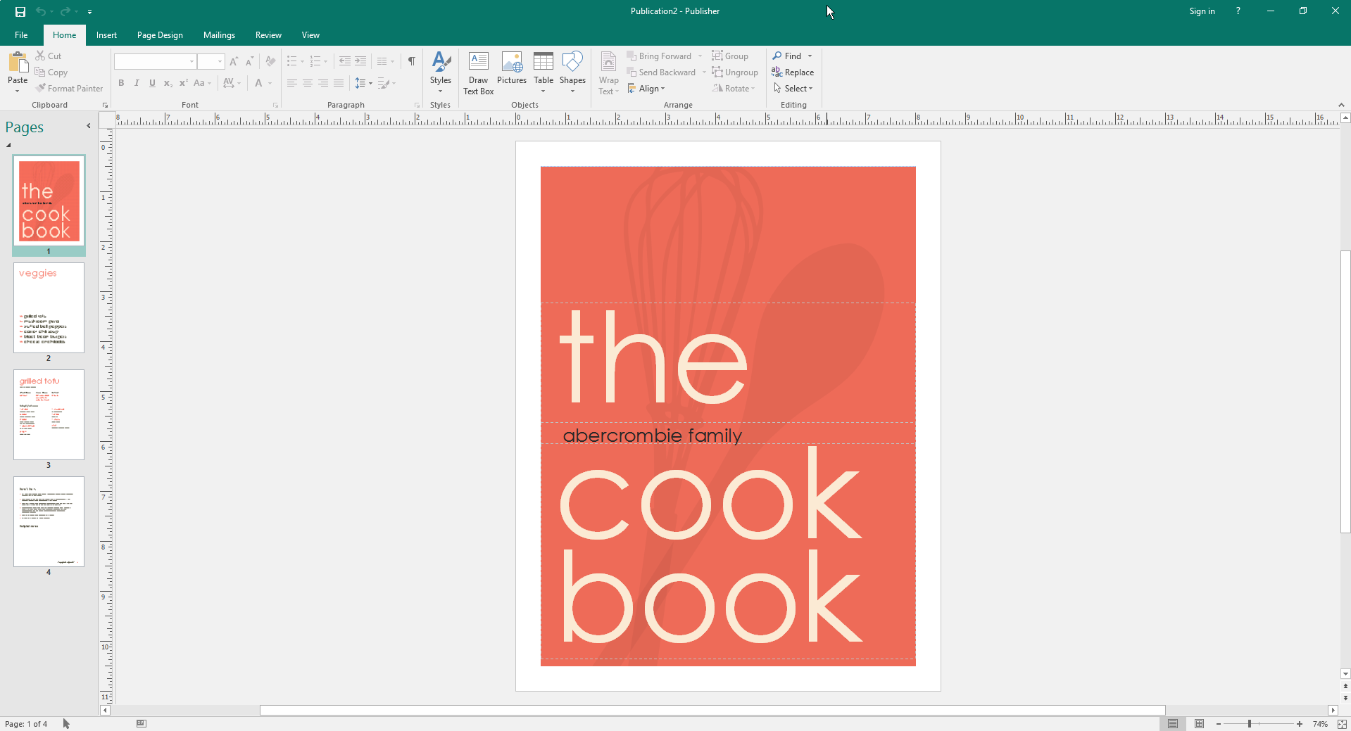Save the publication
The width and height of the screenshot is (1351, 731).
pos(19,11)
